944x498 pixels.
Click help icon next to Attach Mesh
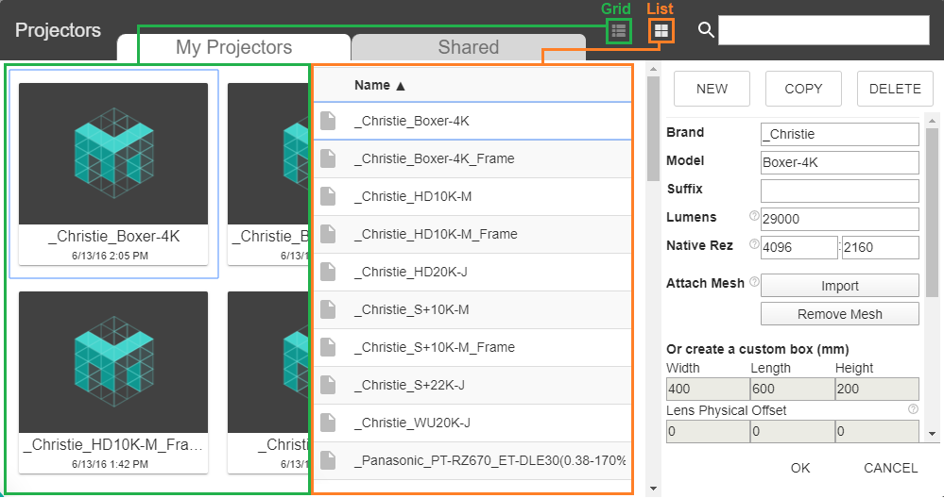(754, 282)
